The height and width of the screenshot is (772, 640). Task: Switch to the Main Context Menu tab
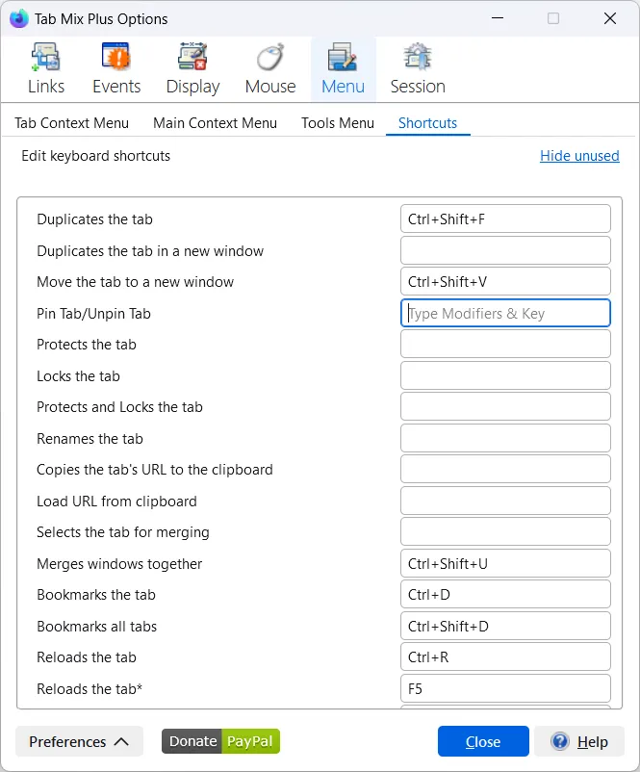215,123
